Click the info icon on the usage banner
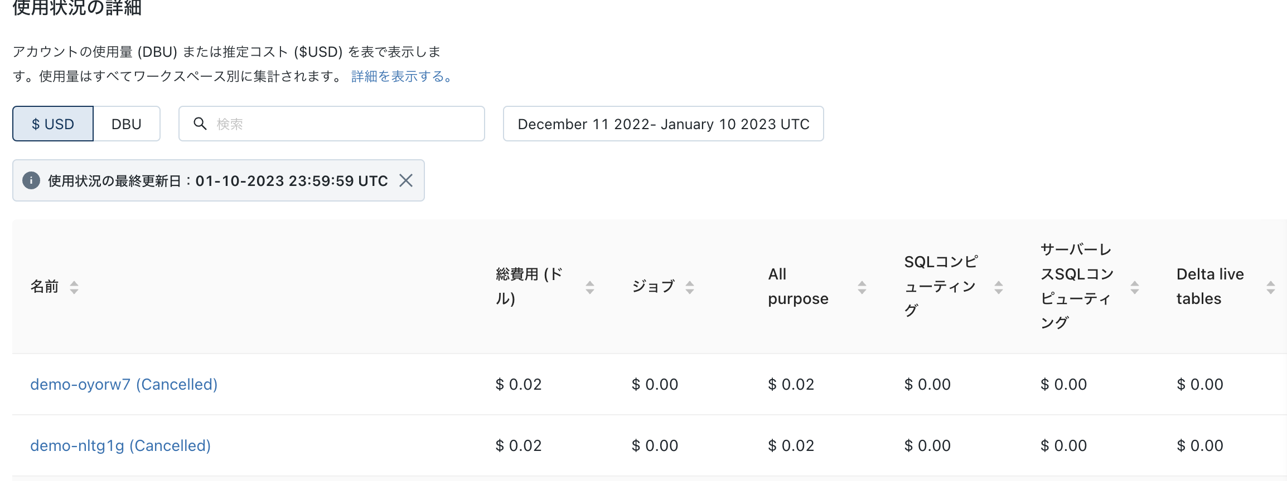Viewport: 1287px width, 481px height. point(32,180)
